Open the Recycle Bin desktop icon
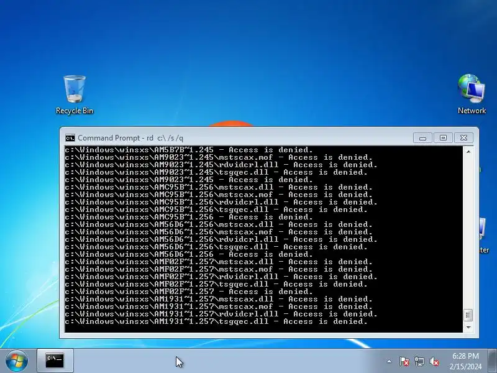Image resolution: width=497 pixels, height=373 pixels. coord(75,94)
